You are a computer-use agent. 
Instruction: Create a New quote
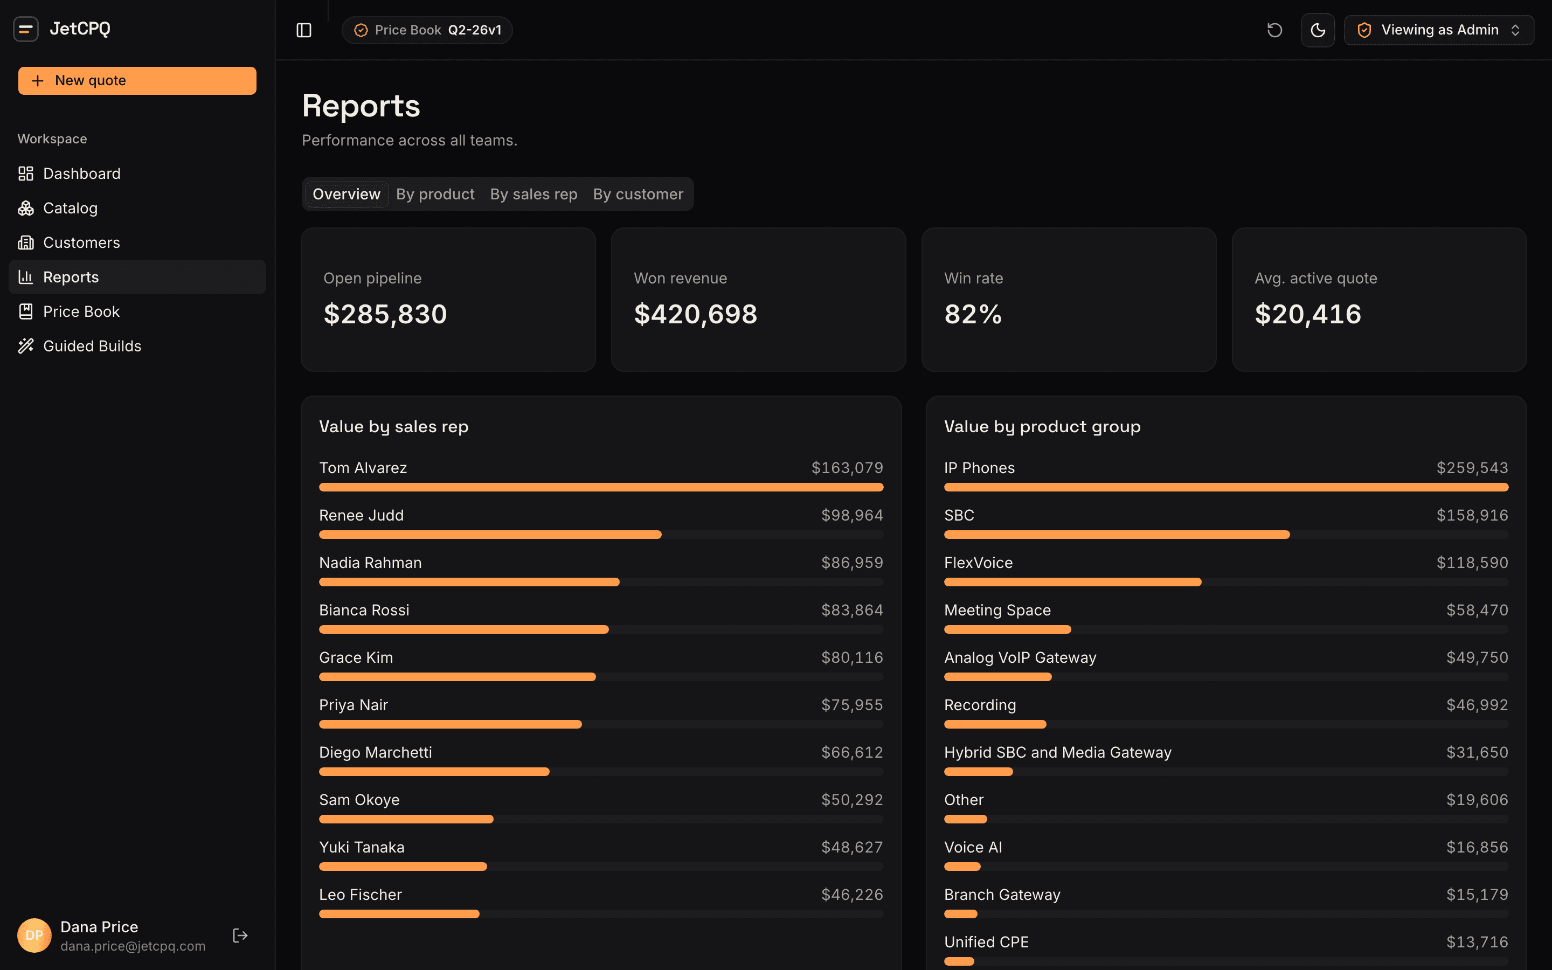tap(137, 81)
